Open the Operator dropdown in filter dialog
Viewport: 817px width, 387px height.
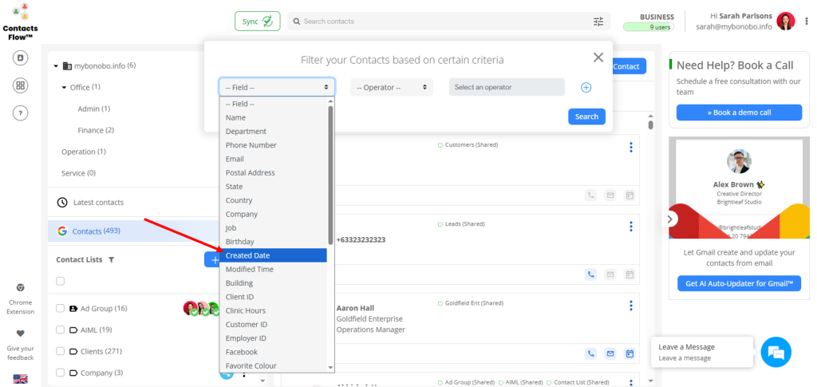click(392, 87)
